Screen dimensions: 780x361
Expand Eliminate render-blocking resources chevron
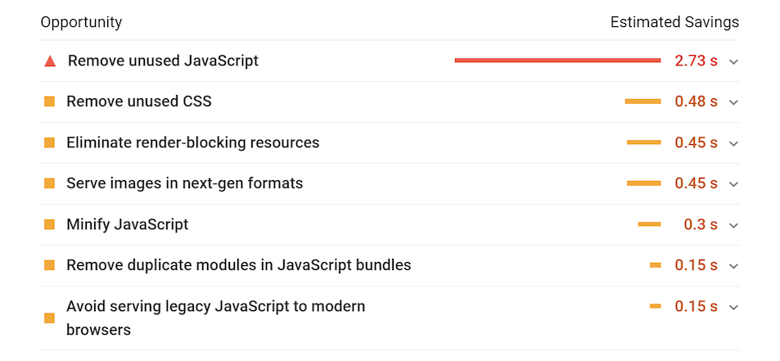point(733,143)
